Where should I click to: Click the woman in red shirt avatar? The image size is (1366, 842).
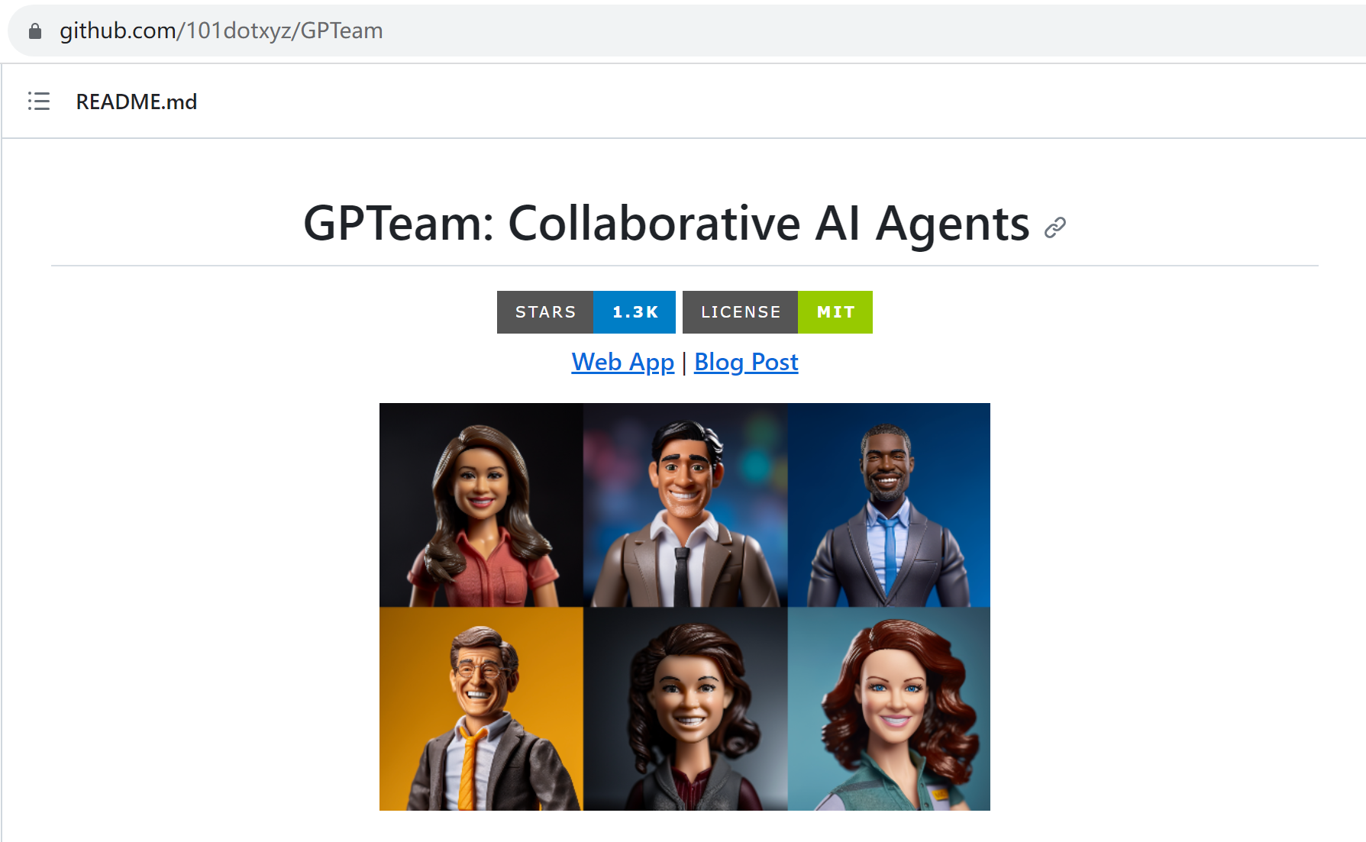[481, 505]
